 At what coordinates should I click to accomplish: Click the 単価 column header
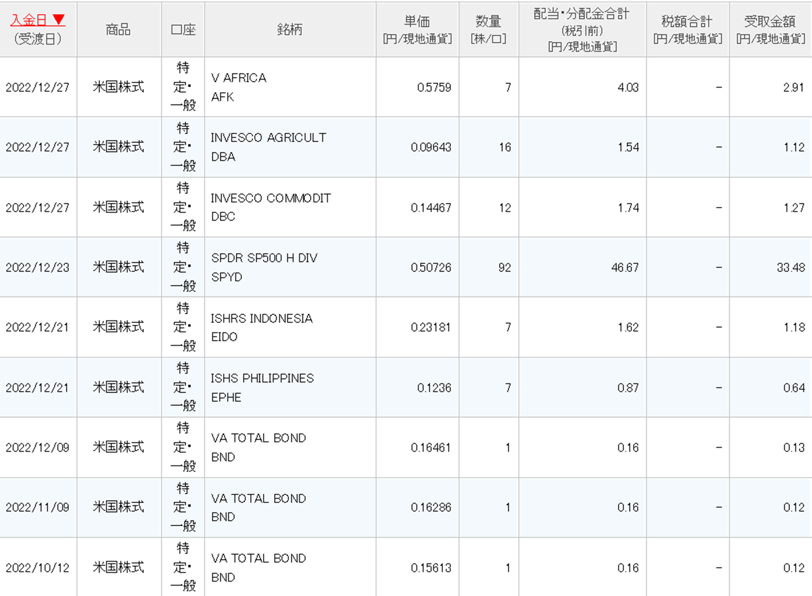(x=417, y=30)
